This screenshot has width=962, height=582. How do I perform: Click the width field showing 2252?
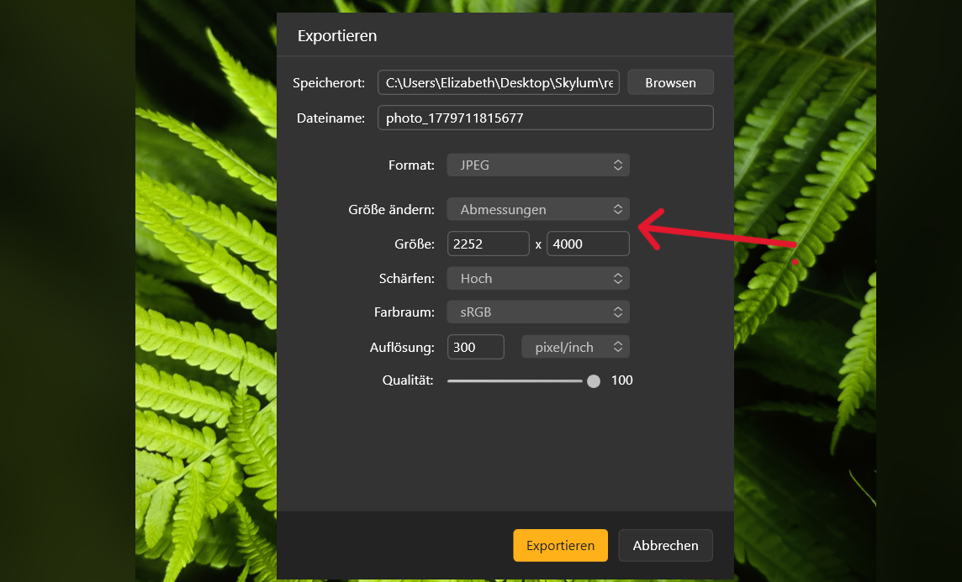tap(489, 244)
